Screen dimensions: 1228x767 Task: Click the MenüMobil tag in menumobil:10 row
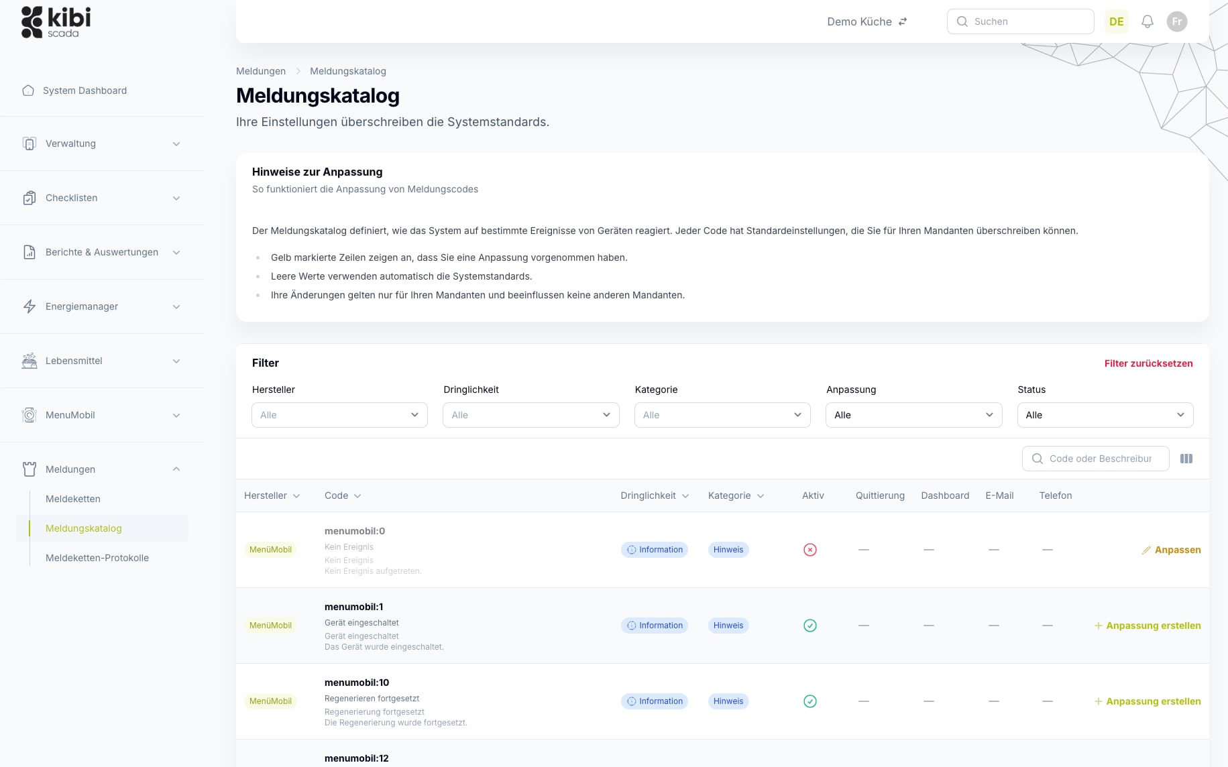(x=270, y=701)
